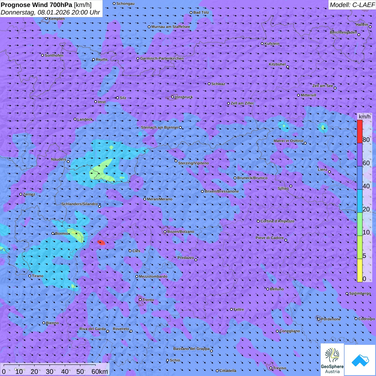The image size is (376, 376).
Task: Click the Kempten label
Action: coord(56,19)
